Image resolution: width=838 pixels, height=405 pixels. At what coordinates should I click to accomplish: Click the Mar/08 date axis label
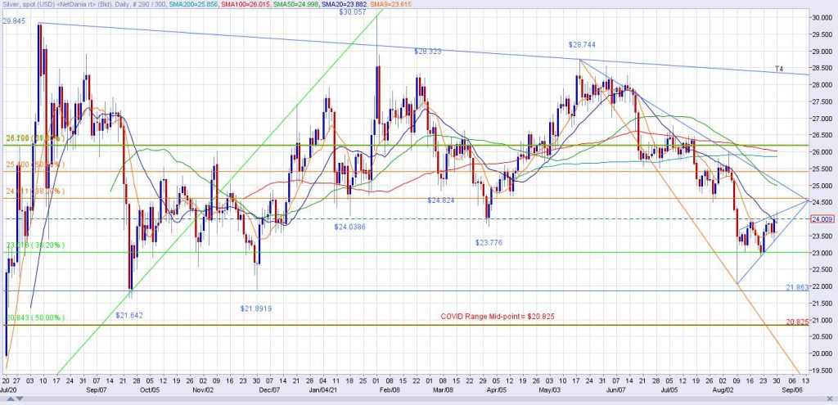(x=443, y=390)
